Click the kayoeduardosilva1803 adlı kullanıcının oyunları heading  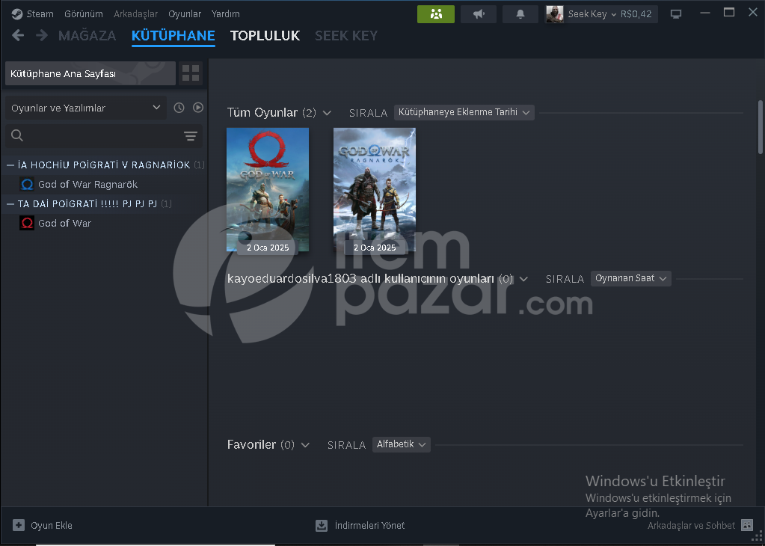(360, 279)
